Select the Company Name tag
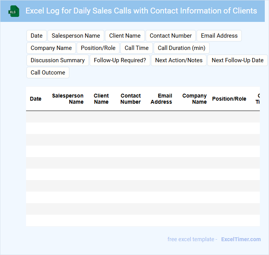Screen dimensions: 269x255 click(x=51, y=48)
